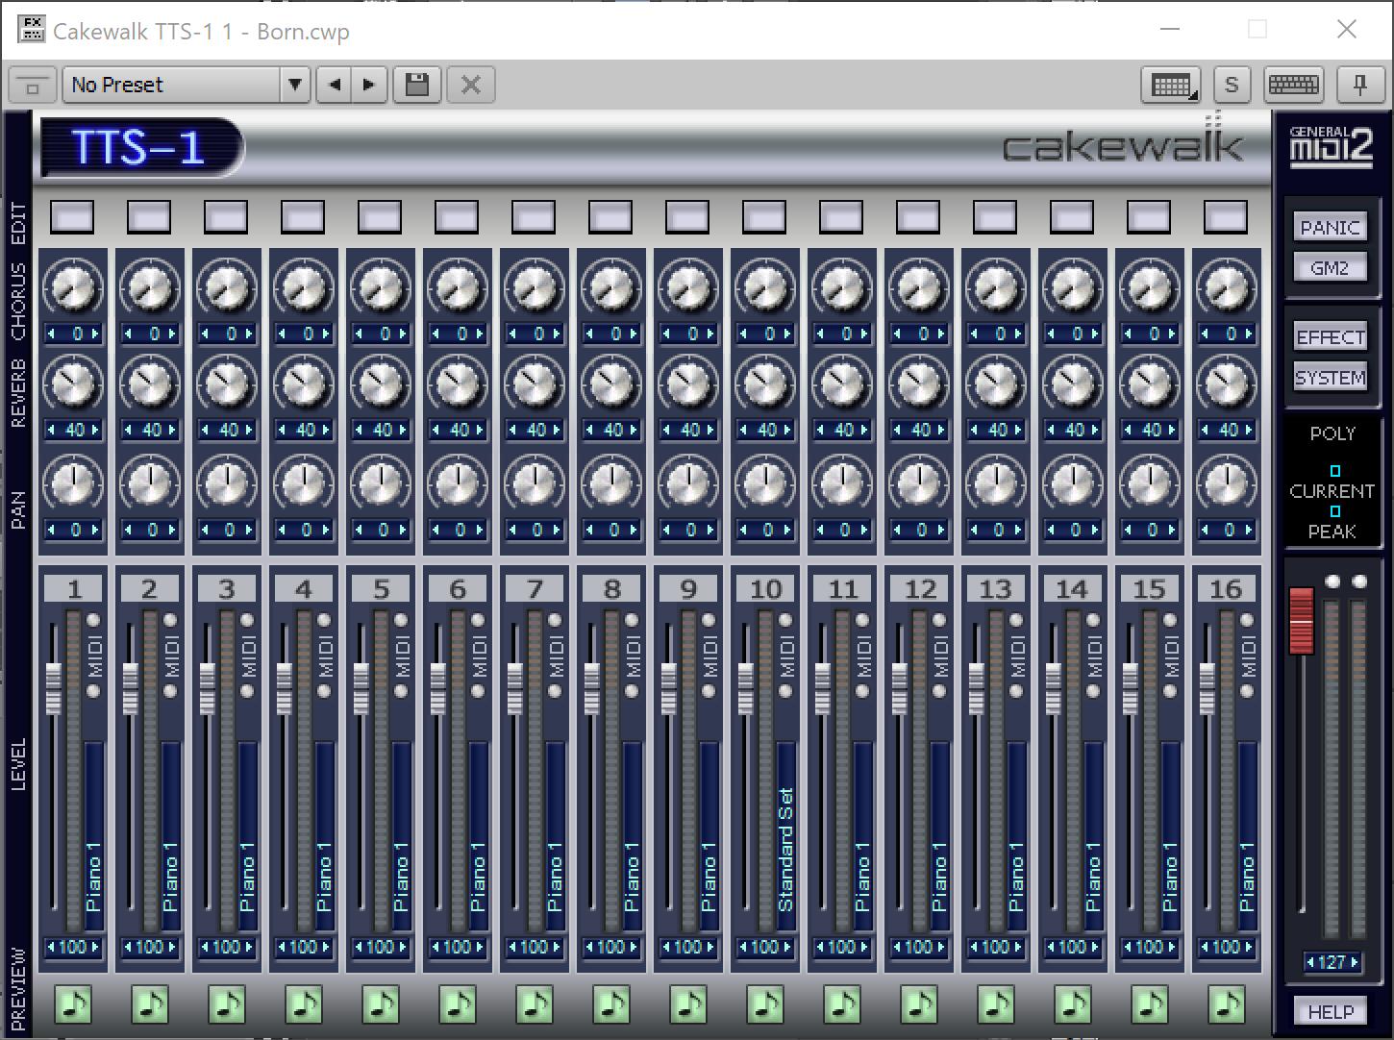Open the No Preset dropdown arrow
Image resolution: width=1394 pixels, height=1040 pixels.
tap(295, 85)
